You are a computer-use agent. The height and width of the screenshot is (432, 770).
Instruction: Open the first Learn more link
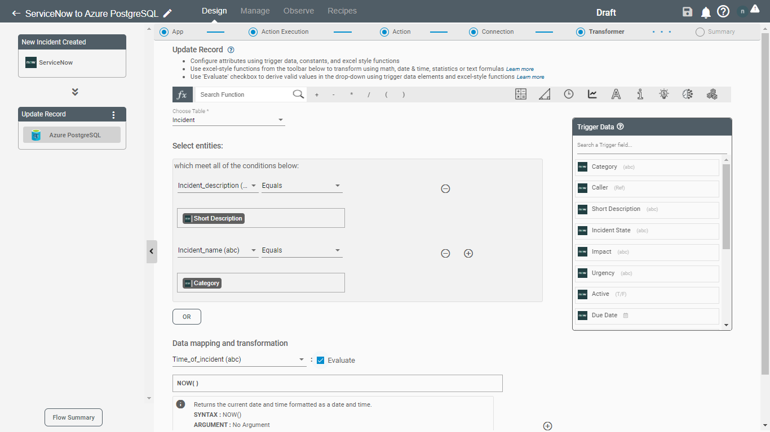(520, 69)
